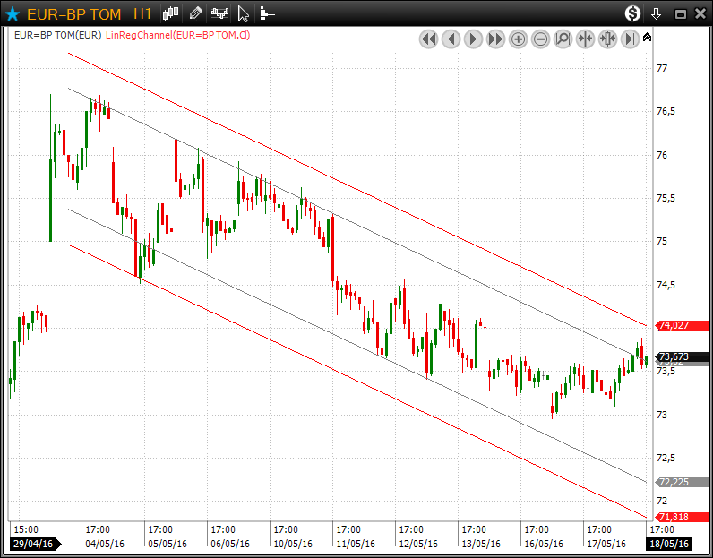The image size is (713, 558).
Task: Zoom out using the minus button
Action: pyautogui.click(x=540, y=39)
